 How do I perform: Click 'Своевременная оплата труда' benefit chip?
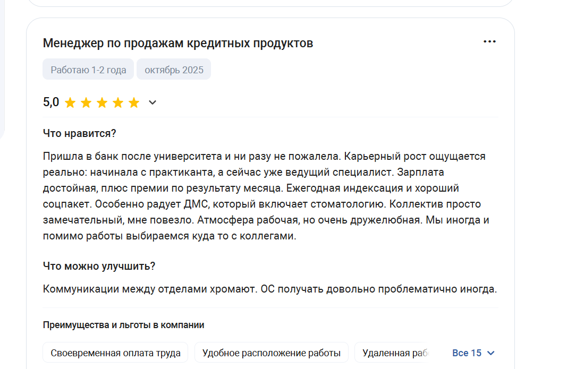[x=115, y=353]
